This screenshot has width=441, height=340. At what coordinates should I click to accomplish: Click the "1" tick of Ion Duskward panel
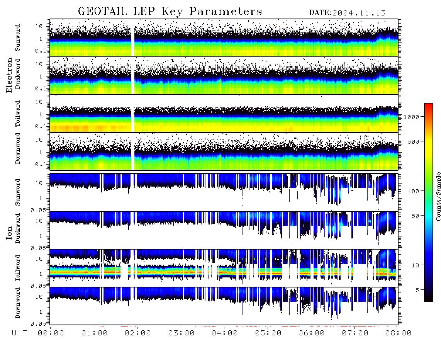[x=41, y=236]
